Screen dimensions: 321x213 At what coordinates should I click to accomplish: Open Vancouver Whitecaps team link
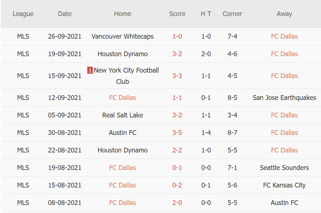click(122, 36)
